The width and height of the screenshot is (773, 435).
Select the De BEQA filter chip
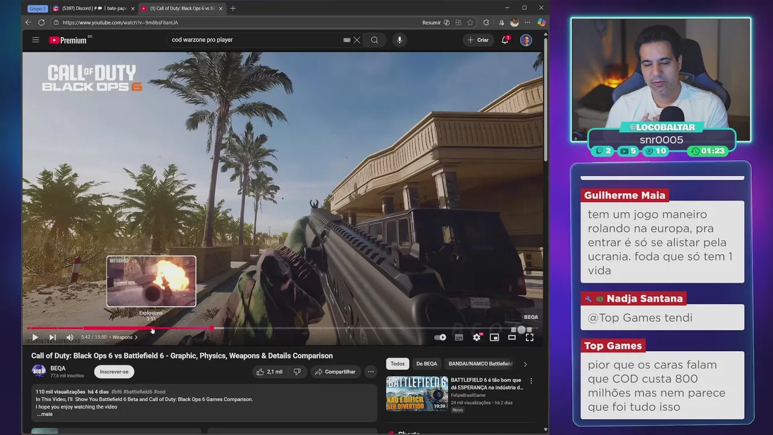coord(426,364)
